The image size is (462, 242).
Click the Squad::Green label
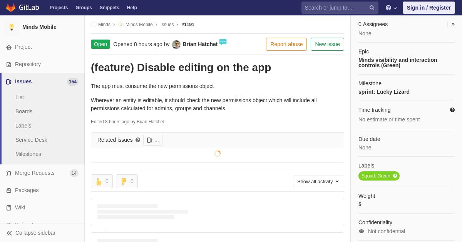pyautogui.click(x=376, y=176)
